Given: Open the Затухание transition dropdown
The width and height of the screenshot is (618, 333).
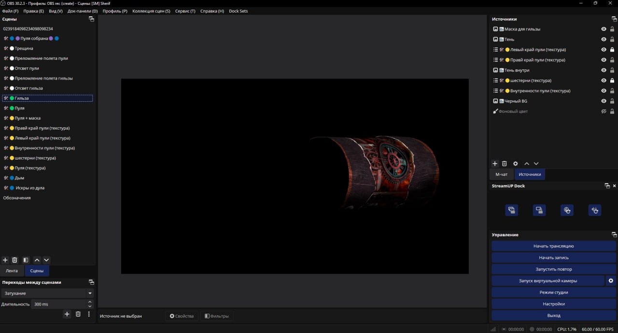Looking at the screenshot, I should click(x=47, y=293).
